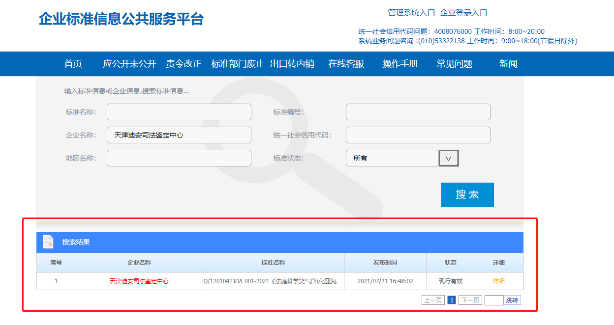Viewport: 614px width, 325px height.
Task: Open 新闻 menu item
Action: point(508,64)
